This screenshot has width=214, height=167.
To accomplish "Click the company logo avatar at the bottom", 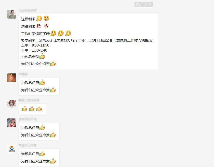I will [12, 149].
